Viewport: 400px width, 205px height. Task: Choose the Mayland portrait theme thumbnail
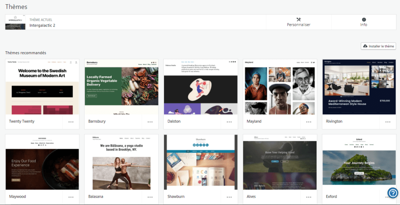pos(279,87)
